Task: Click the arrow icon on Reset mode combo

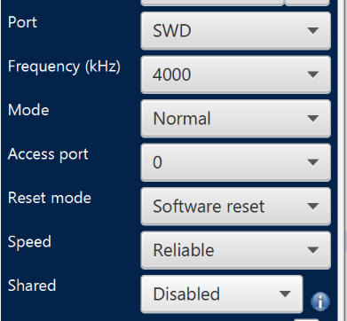Action: click(x=312, y=206)
